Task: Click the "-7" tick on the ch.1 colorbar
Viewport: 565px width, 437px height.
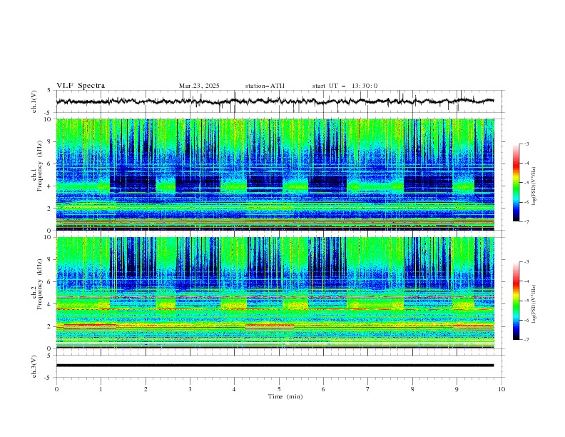Action: click(526, 222)
